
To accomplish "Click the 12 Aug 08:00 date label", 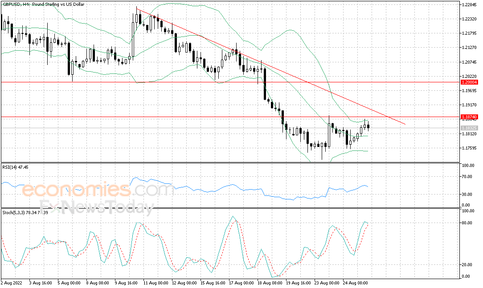I will (184, 283).
